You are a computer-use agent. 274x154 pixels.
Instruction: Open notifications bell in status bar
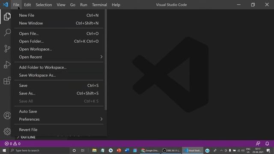pyautogui.click(x=267, y=144)
